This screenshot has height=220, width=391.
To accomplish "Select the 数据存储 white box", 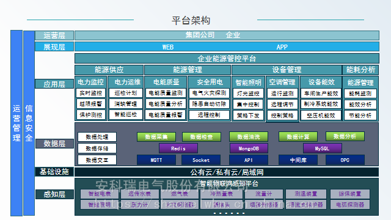I will (x=97, y=148).
